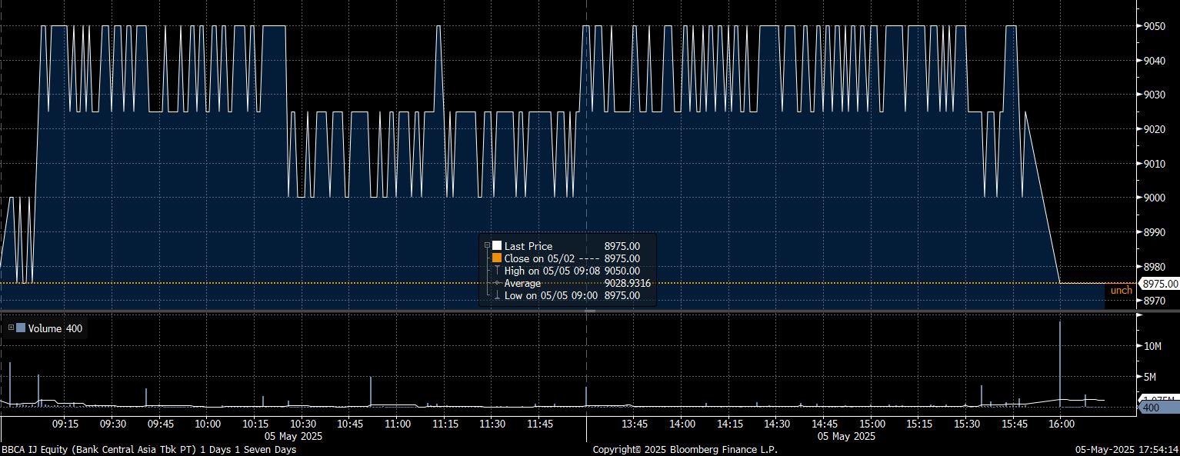Click the white Last Price color swatch
Viewport: 1180px width, 456px height.
[497, 246]
